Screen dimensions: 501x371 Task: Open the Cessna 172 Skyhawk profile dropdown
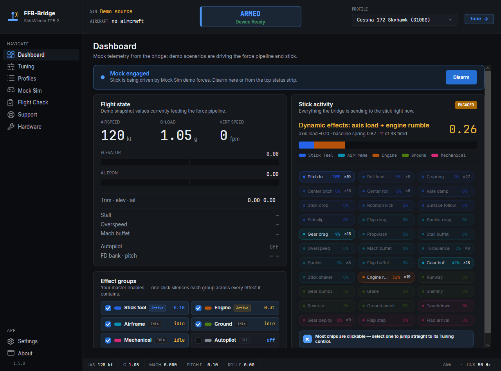404,20
